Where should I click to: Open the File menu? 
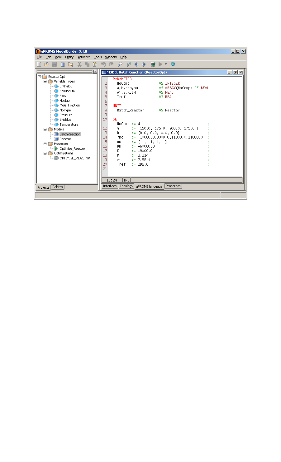[x=39, y=57]
